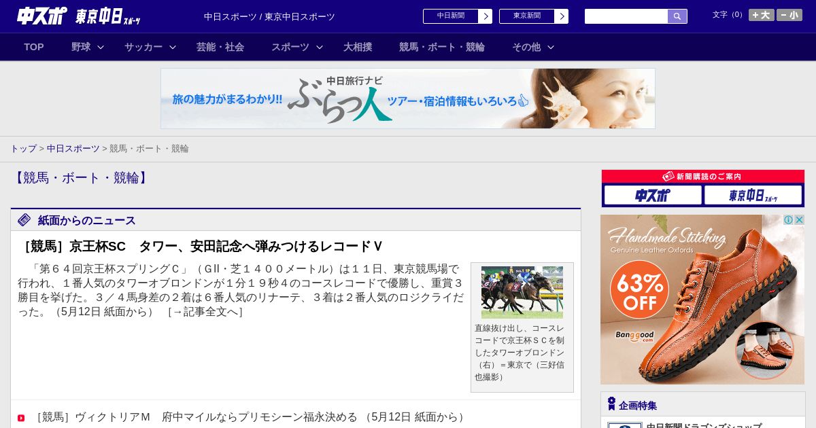This screenshot has width=816, height=428.
Task: Open 競馬・ボート・競輪 navigation item
Action: 442,47
